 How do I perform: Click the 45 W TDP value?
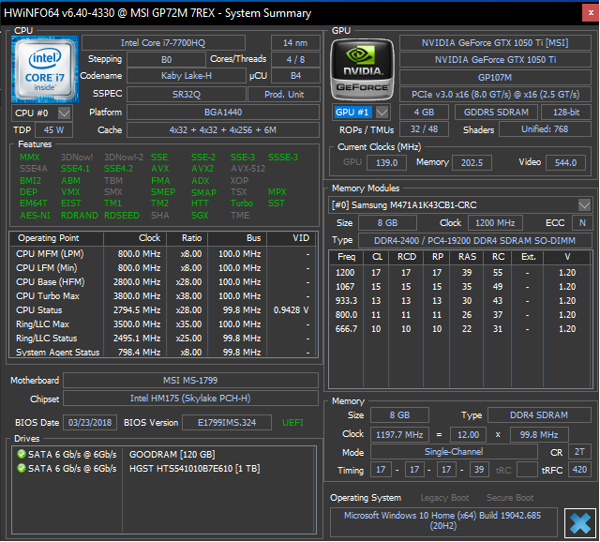(x=53, y=130)
